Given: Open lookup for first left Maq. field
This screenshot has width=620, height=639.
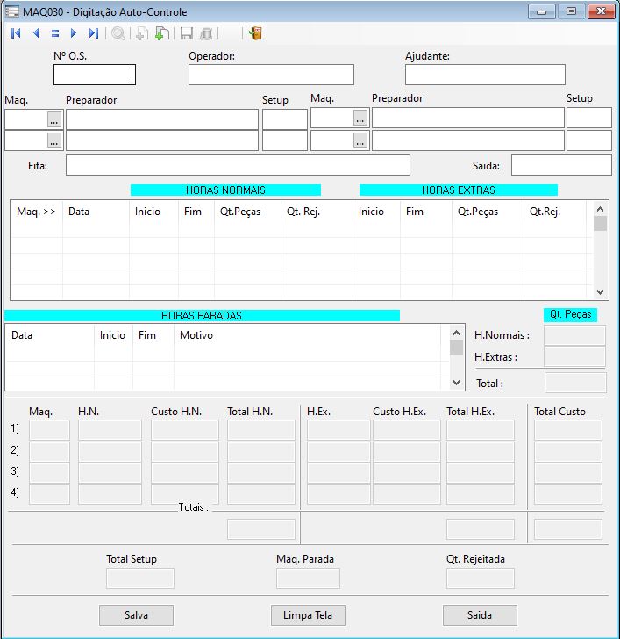Looking at the screenshot, I should point(54,118).
